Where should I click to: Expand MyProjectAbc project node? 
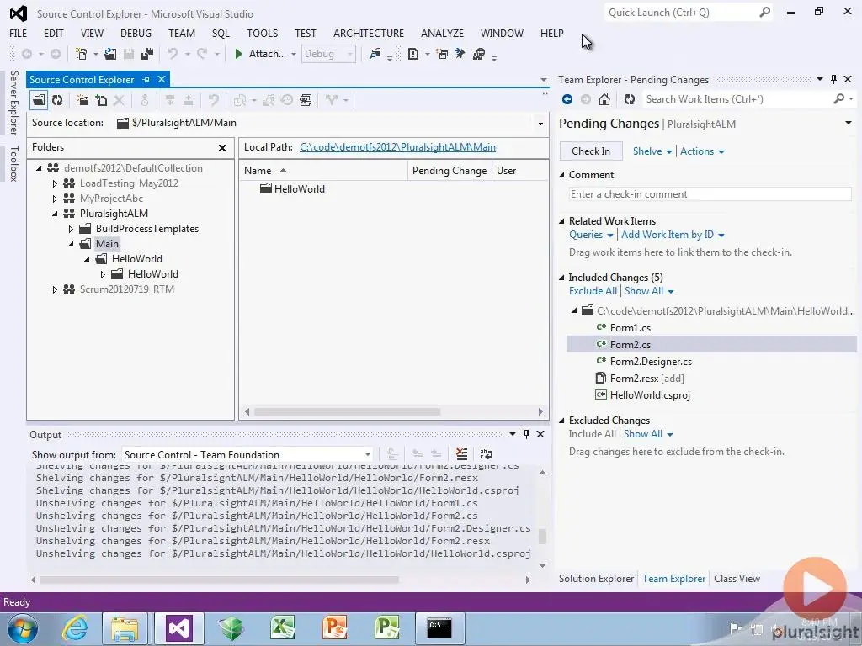point(55,199)
